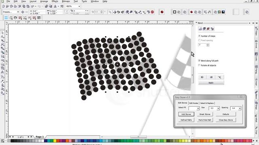
Task: Click the Open file icon in the toolbar
Action: [x=7, y=6]
